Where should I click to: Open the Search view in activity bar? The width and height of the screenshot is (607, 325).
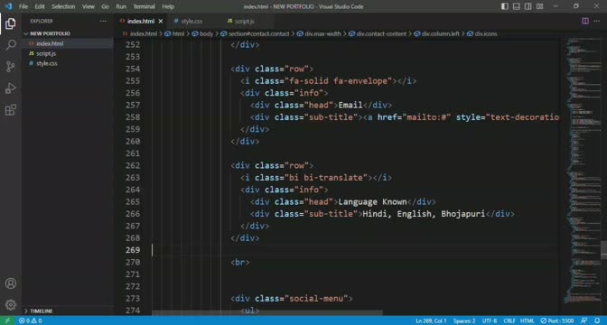pyautogui.click(x=11, y=45)
